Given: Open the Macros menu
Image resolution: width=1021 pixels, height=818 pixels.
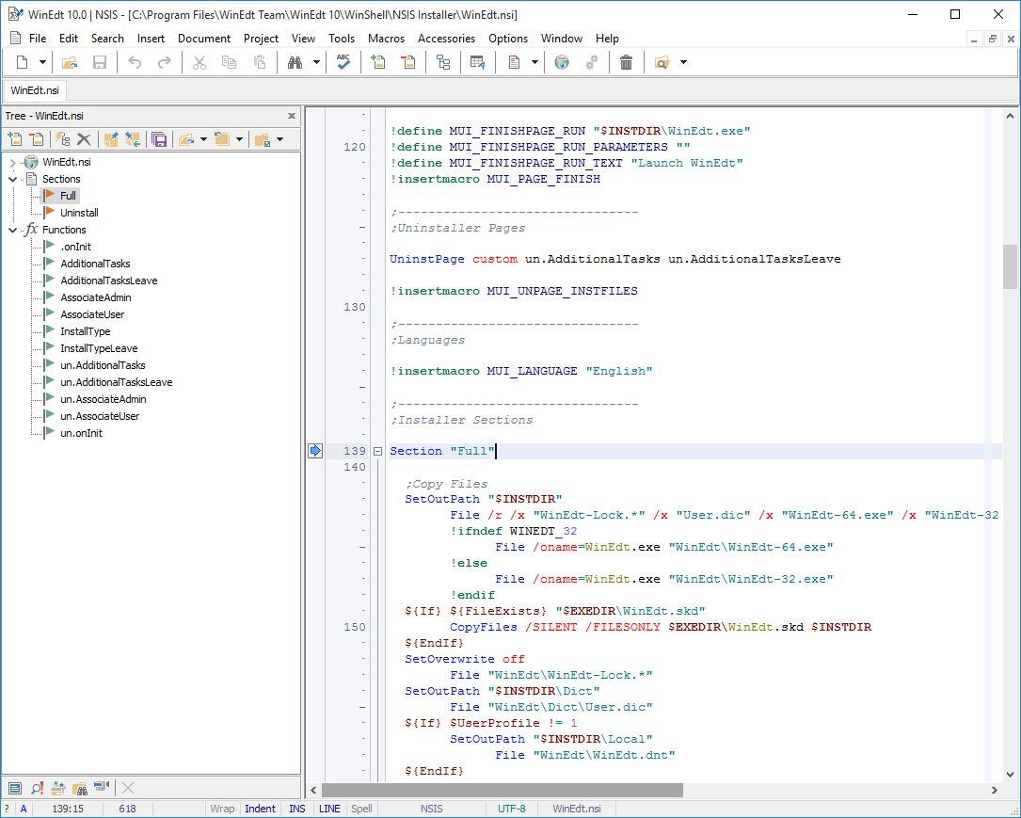Looking at the screenshot, I should tap(386, 39).
